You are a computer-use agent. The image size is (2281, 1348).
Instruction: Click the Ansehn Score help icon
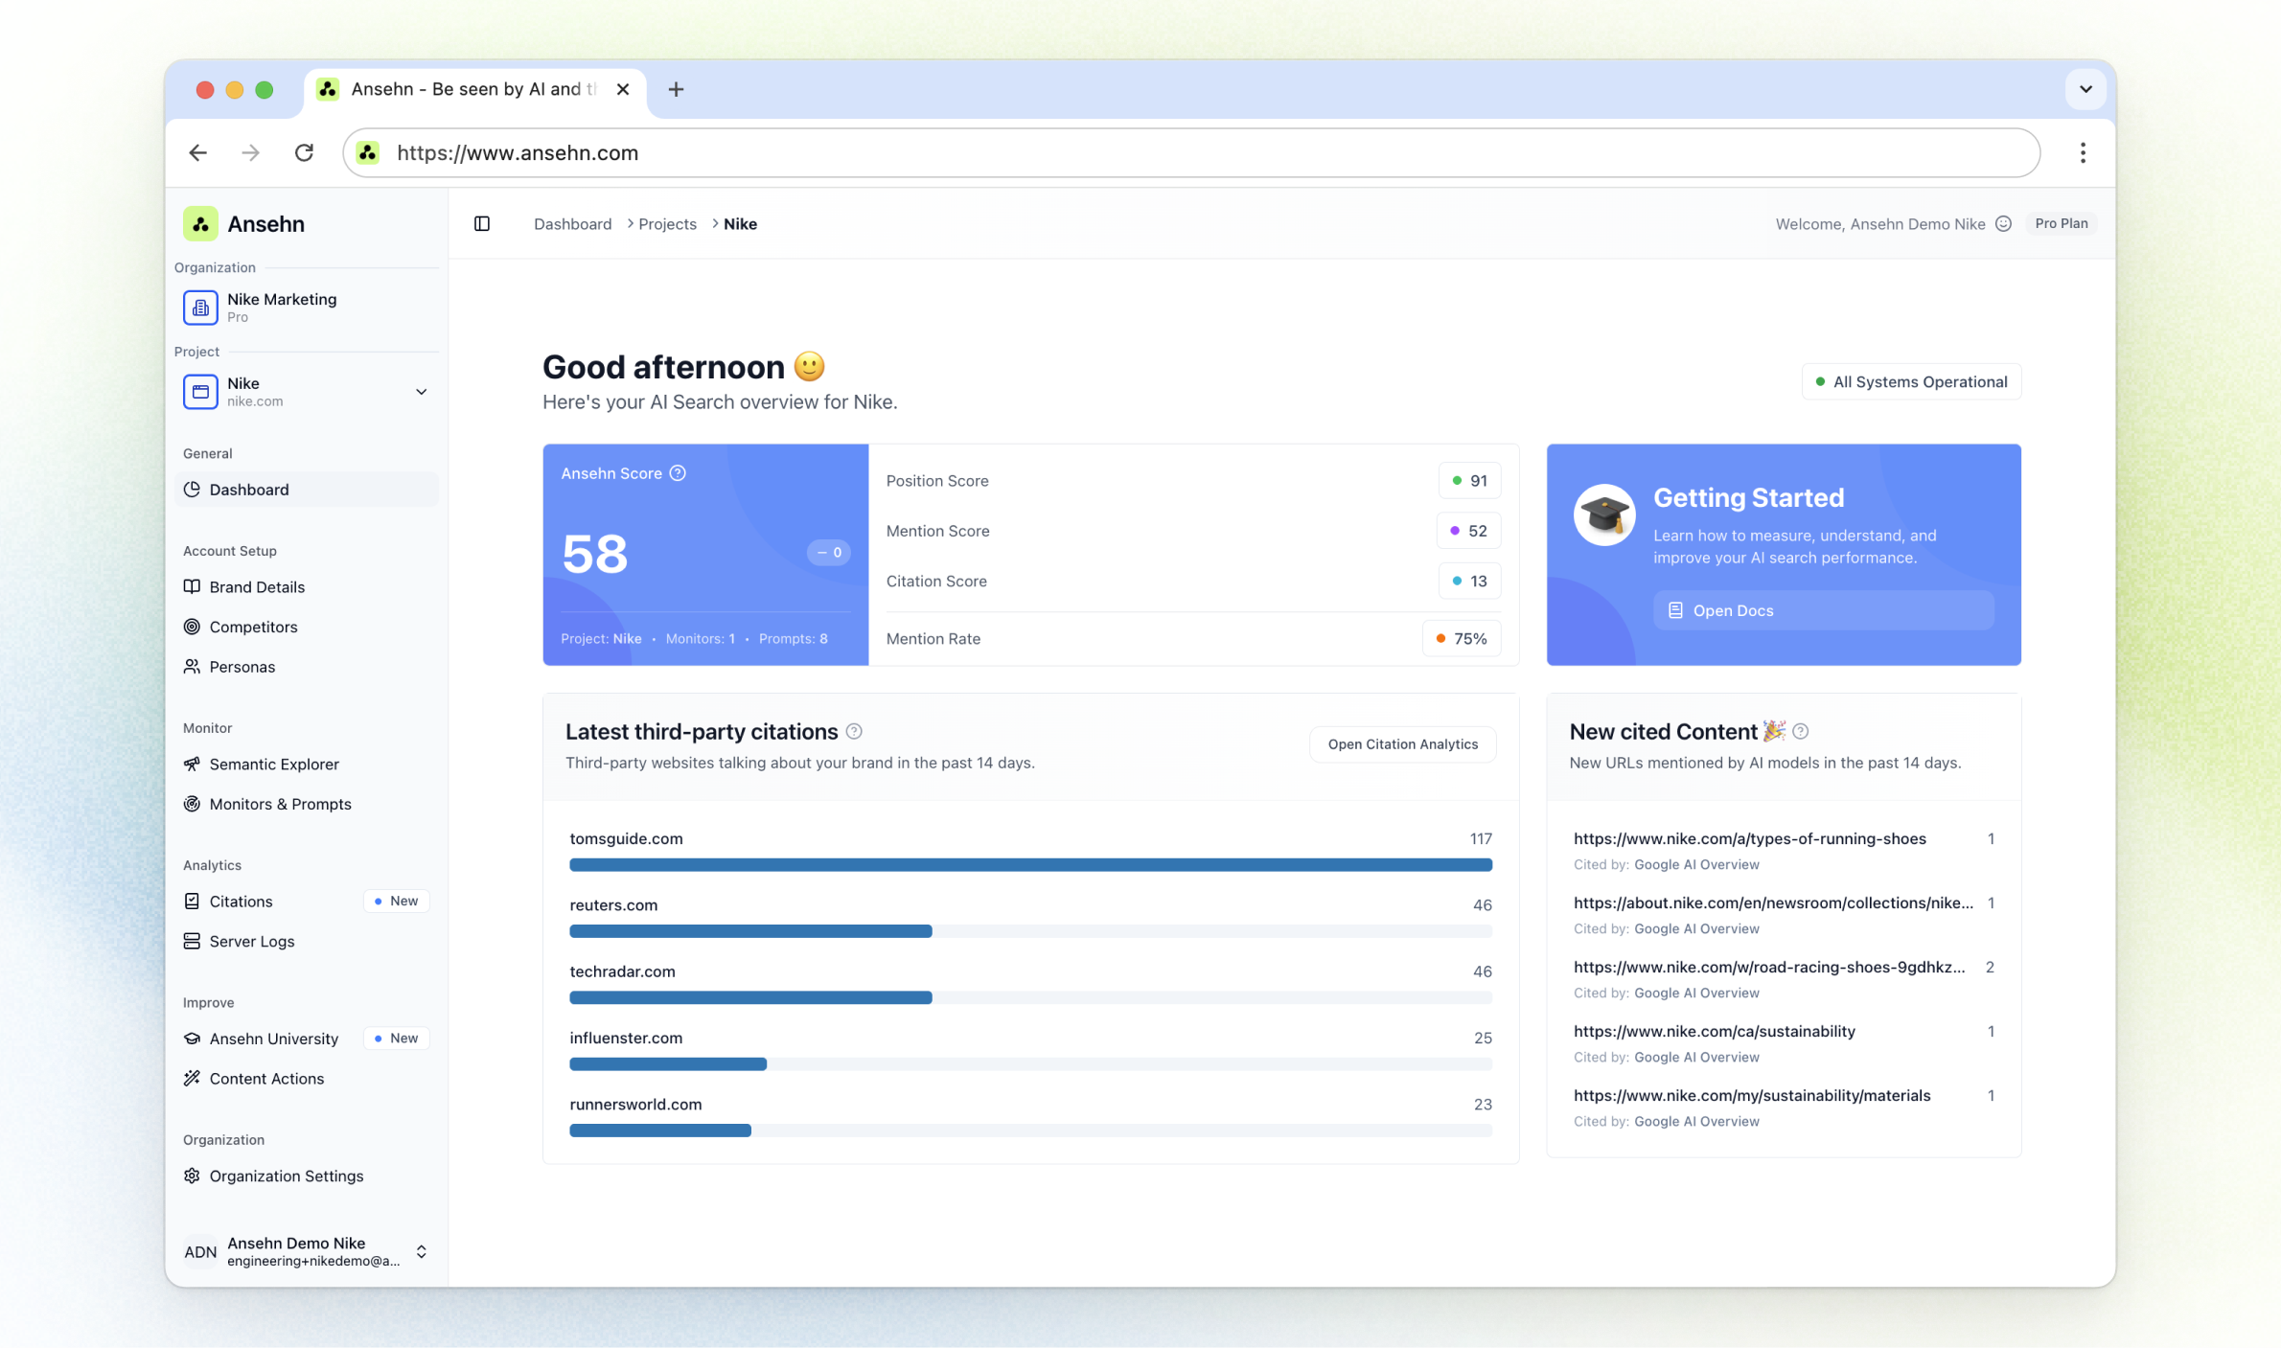tap(678, 473)
